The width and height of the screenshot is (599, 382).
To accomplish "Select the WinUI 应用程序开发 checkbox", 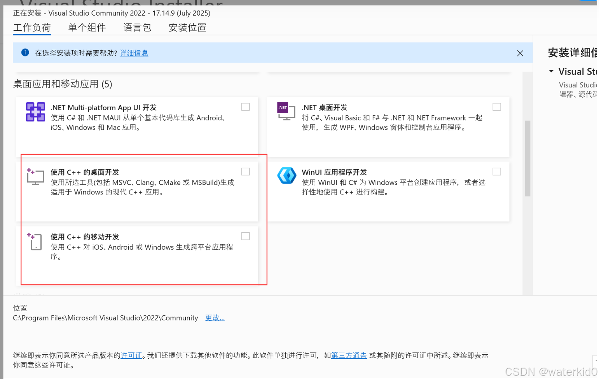I will pyautogui.click(x=497, y=172).
